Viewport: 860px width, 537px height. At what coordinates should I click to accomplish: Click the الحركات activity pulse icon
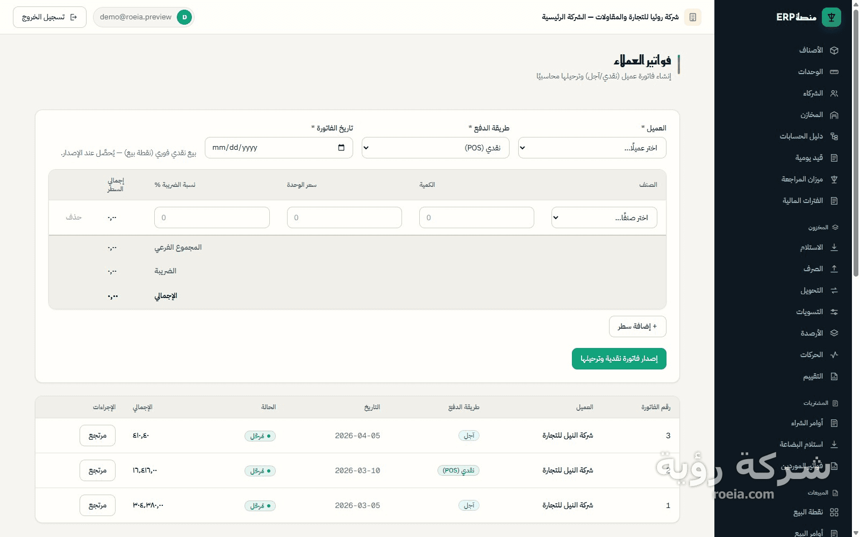834,355
